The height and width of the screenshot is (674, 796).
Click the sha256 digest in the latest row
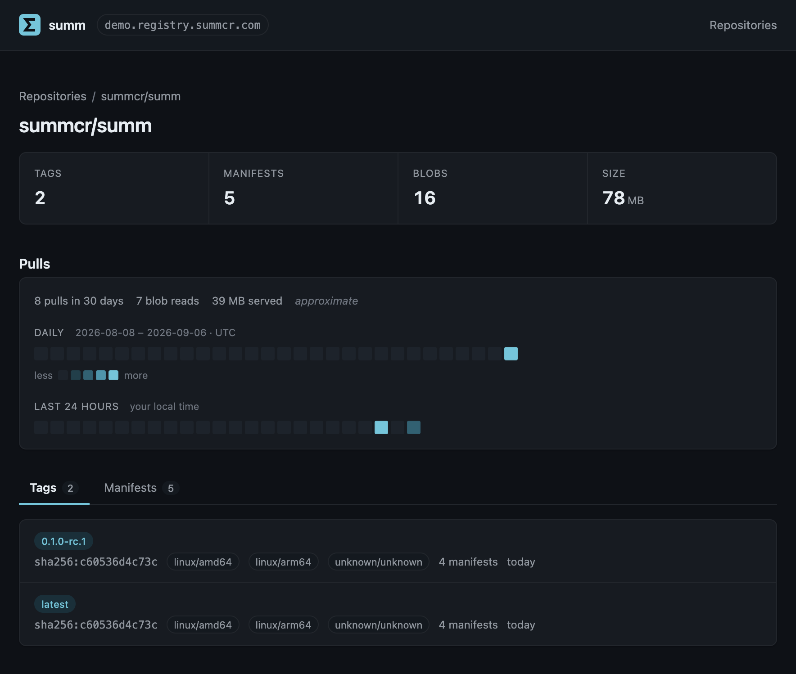click(96, 625)
